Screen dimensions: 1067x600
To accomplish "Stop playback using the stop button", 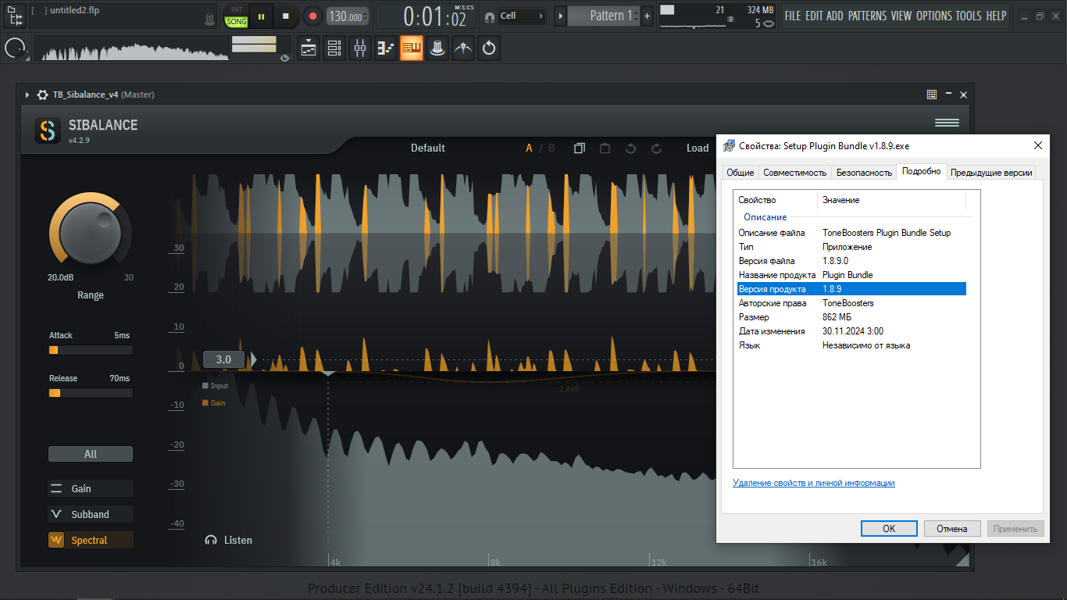I will 286,16.
